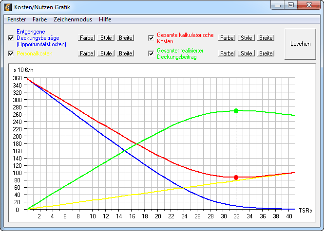Click the red minimum marker on the chart
The image size is (324, 231).
coord(236,178)
